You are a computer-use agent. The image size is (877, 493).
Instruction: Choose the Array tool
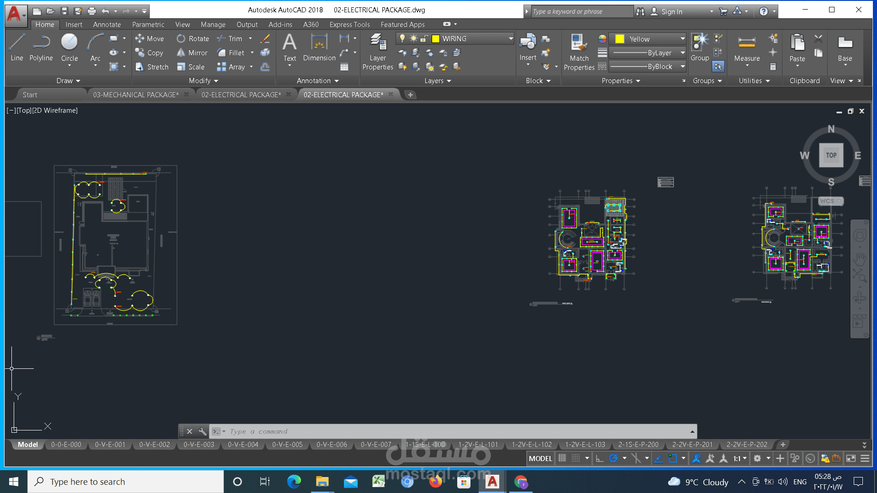point(231,67)
